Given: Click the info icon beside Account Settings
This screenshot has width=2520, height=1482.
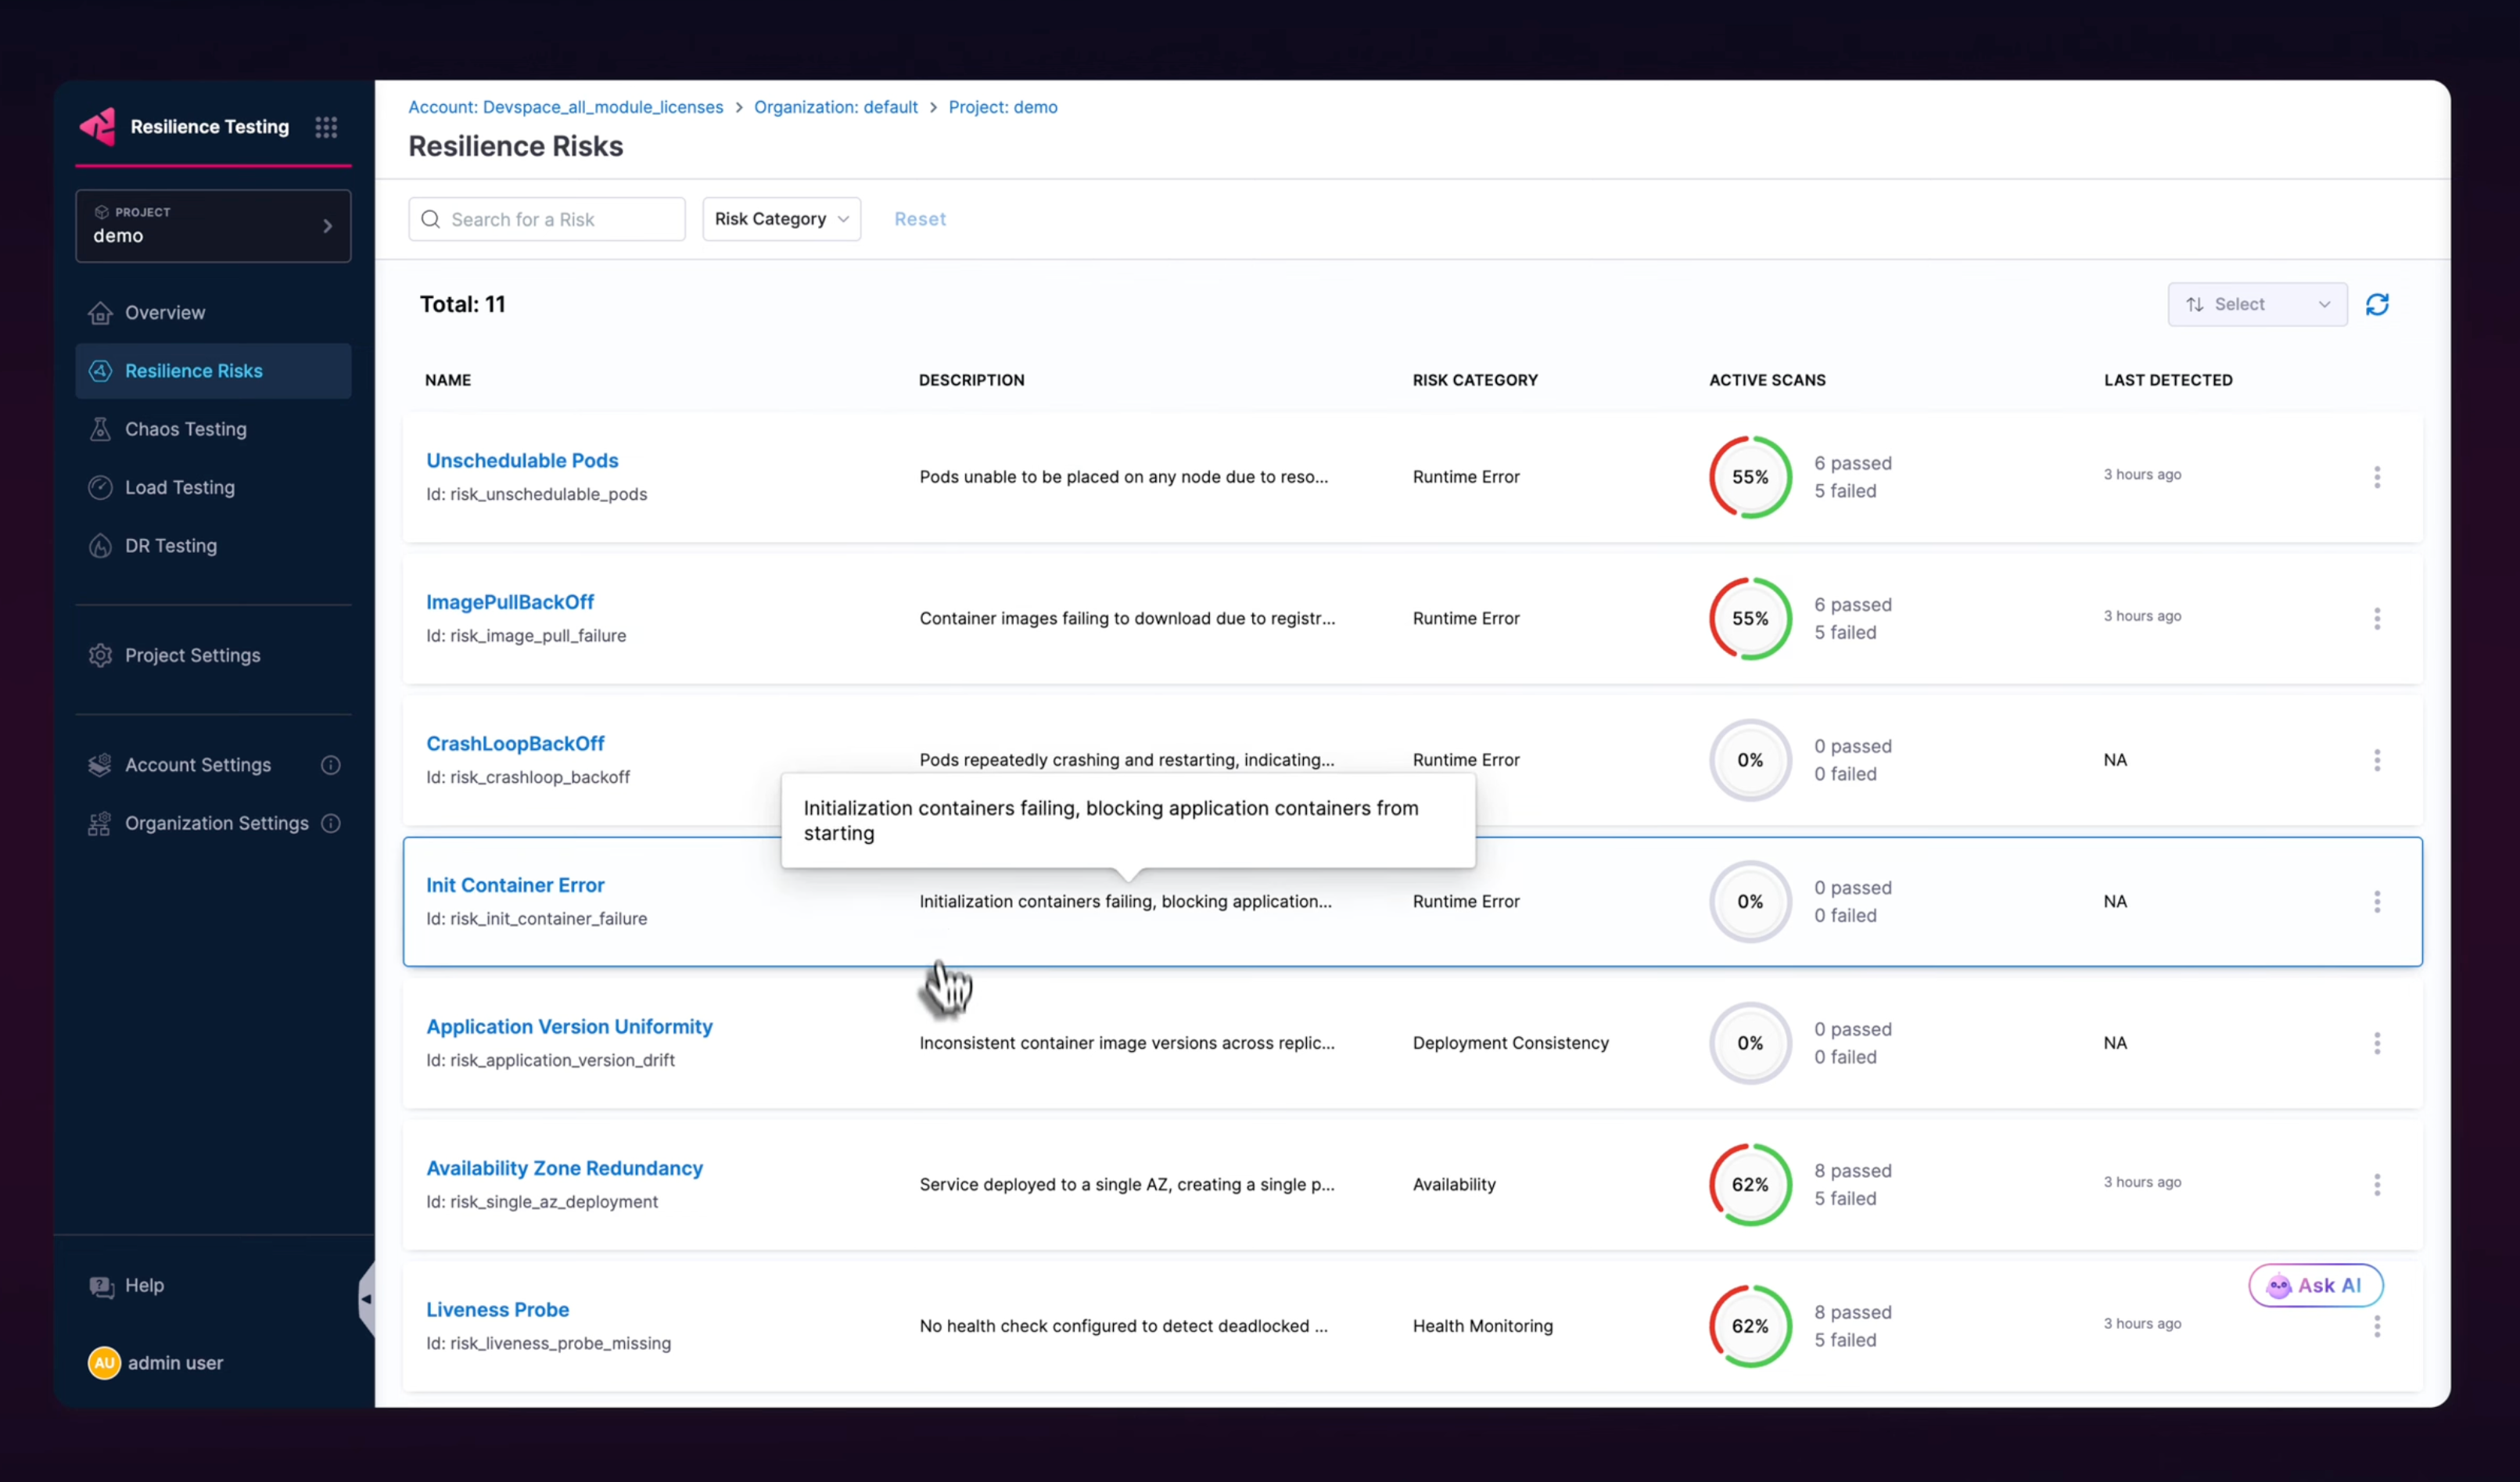Looking at the screenshot, I should [x=331, y=765].
